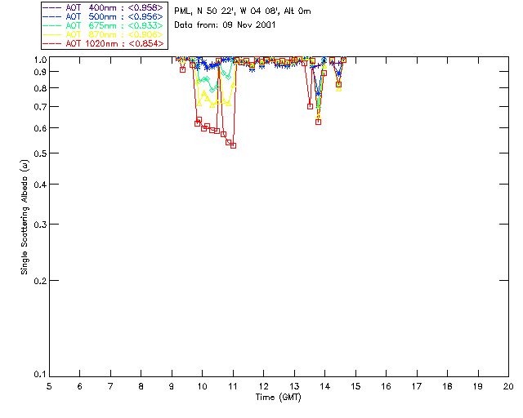Click the AOT 500nm legend entry

pos(104,16)
